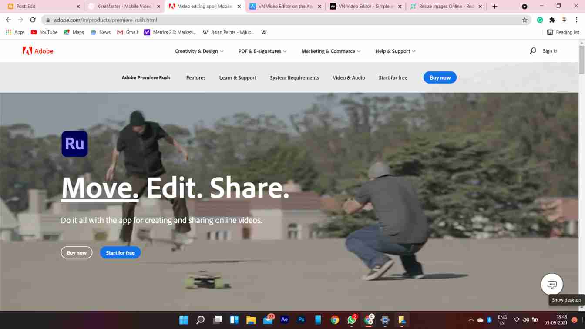Open WhatsApp from taskbar
Image resolution: width=585 pixels, height=329 pixels.
352,320
